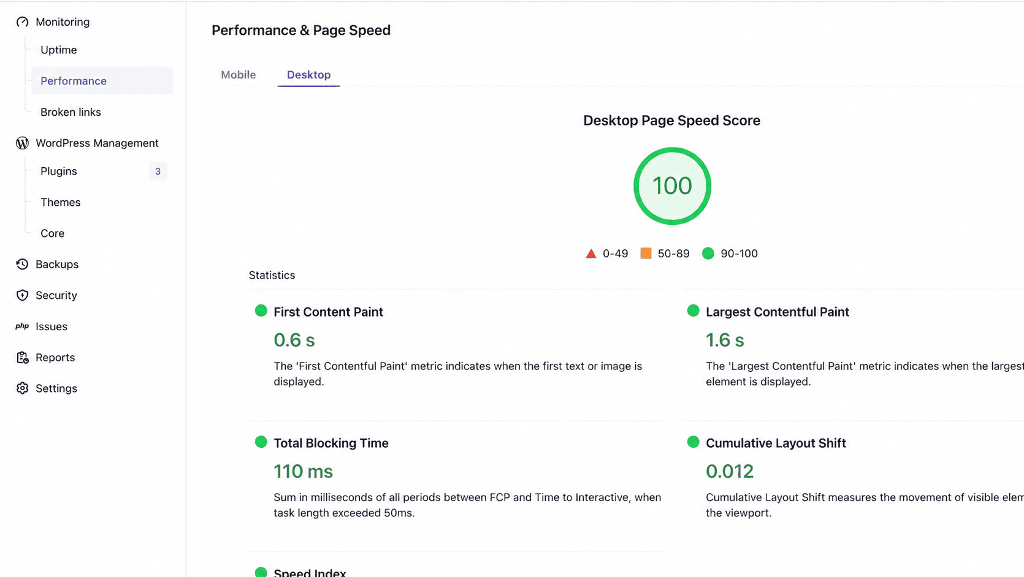Image resolution: width=1024 pixels, height=577 pixels.
Task: Click the 100 score circle
Action: (672, 186)
